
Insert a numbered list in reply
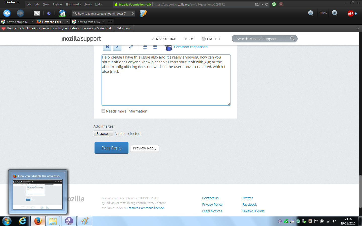click(145, 47)
